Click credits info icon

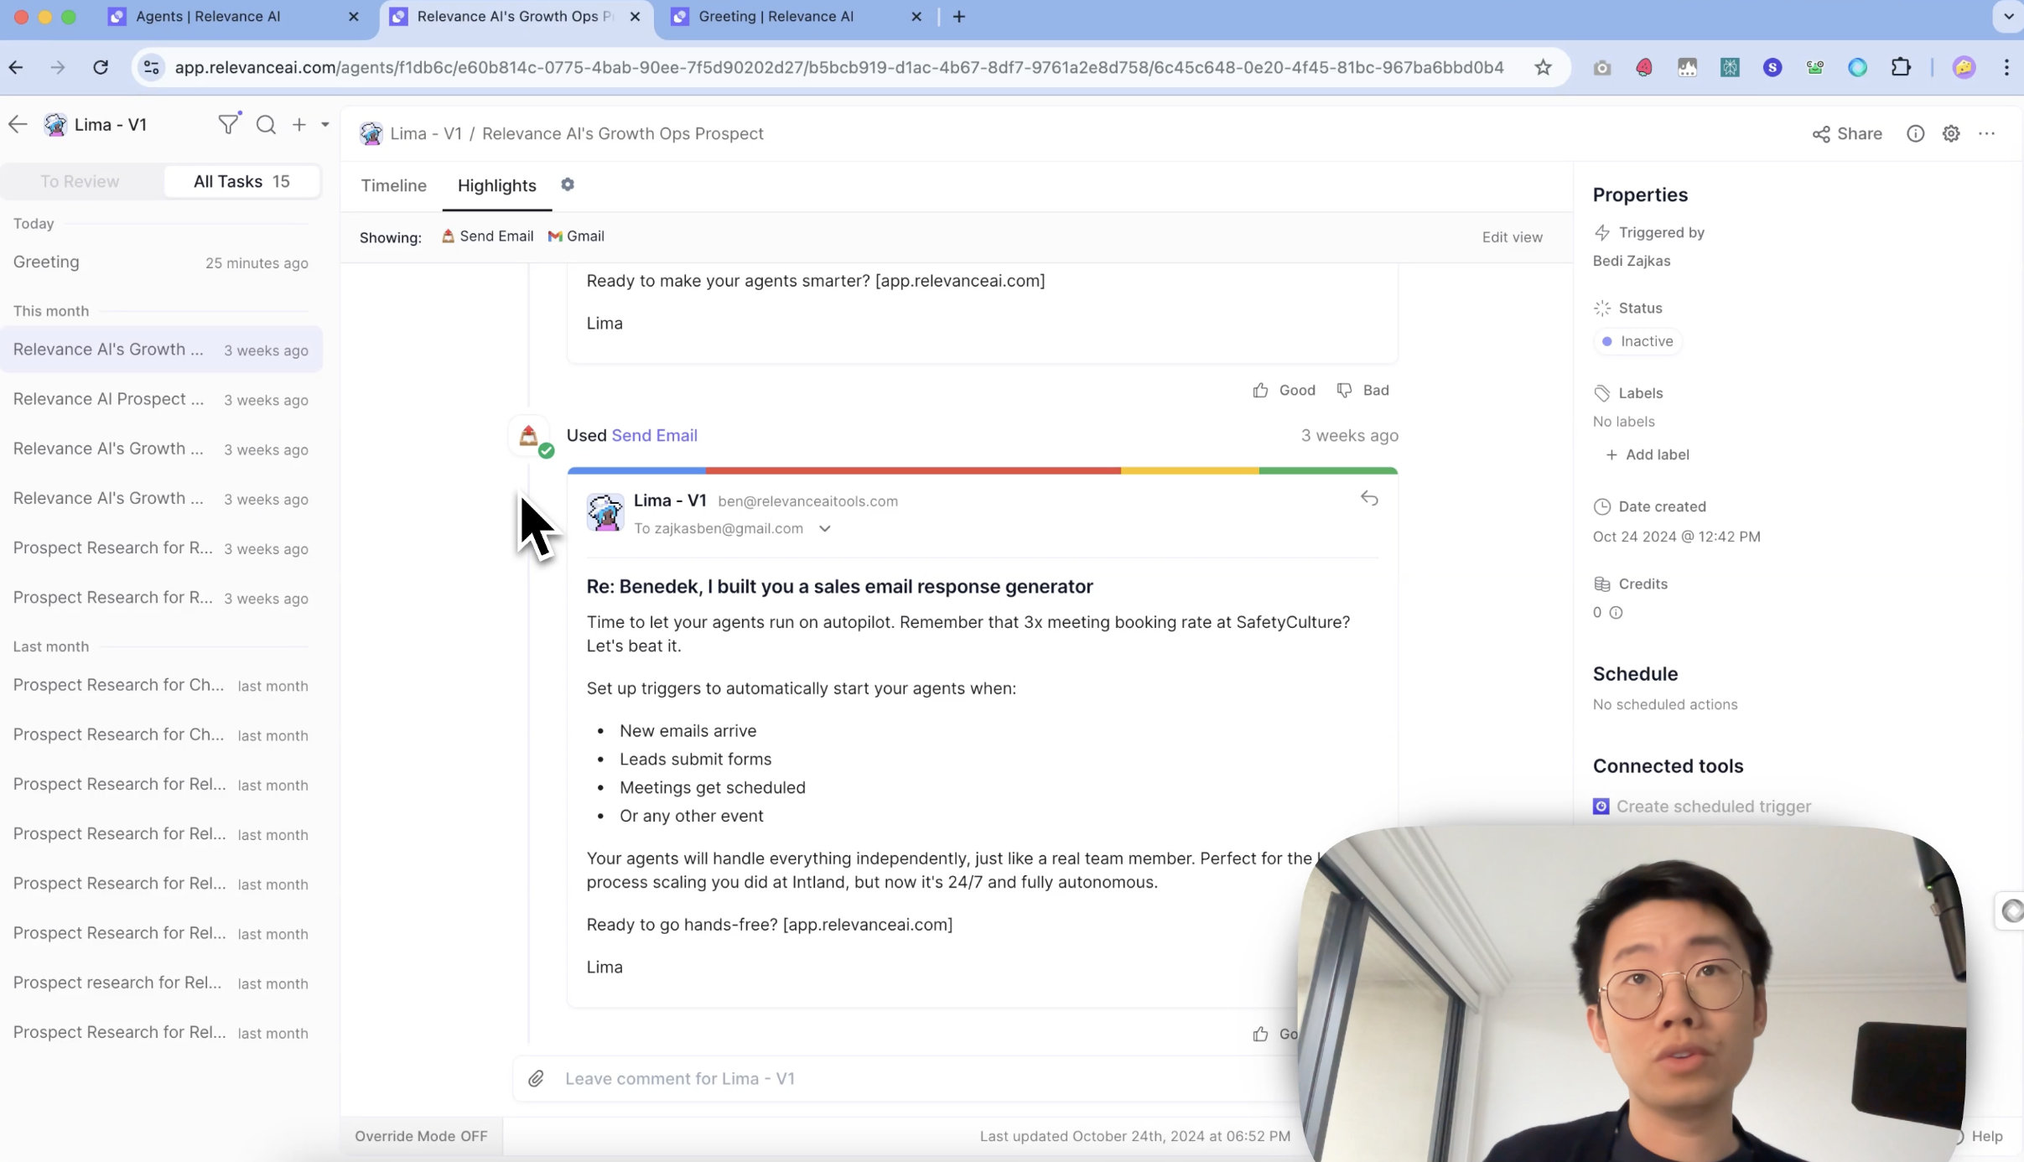1616,612
